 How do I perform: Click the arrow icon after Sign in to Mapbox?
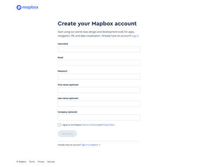[x=100, y=145]
